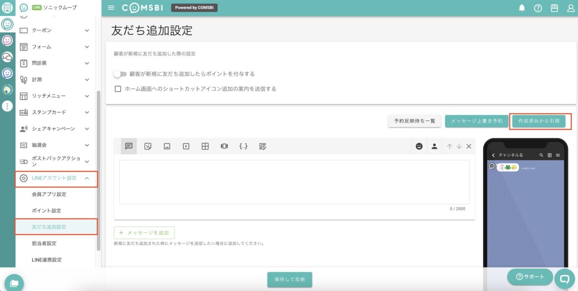The image size is (578, 291).
Task: Expand the クーポン sidebar menu
Action: (x=87, y=30)
